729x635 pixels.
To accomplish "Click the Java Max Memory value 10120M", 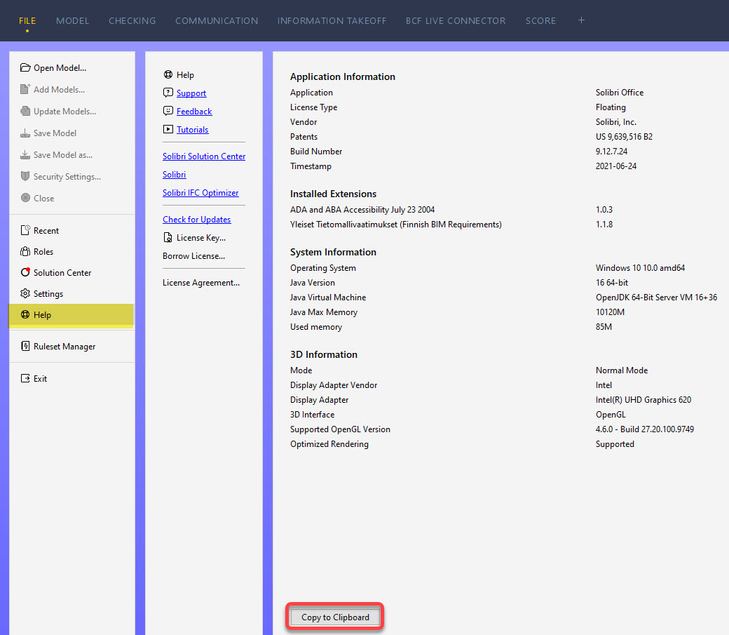I will (x=610, y=312).
